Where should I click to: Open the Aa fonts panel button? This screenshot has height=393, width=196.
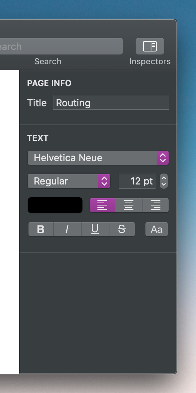157,229
